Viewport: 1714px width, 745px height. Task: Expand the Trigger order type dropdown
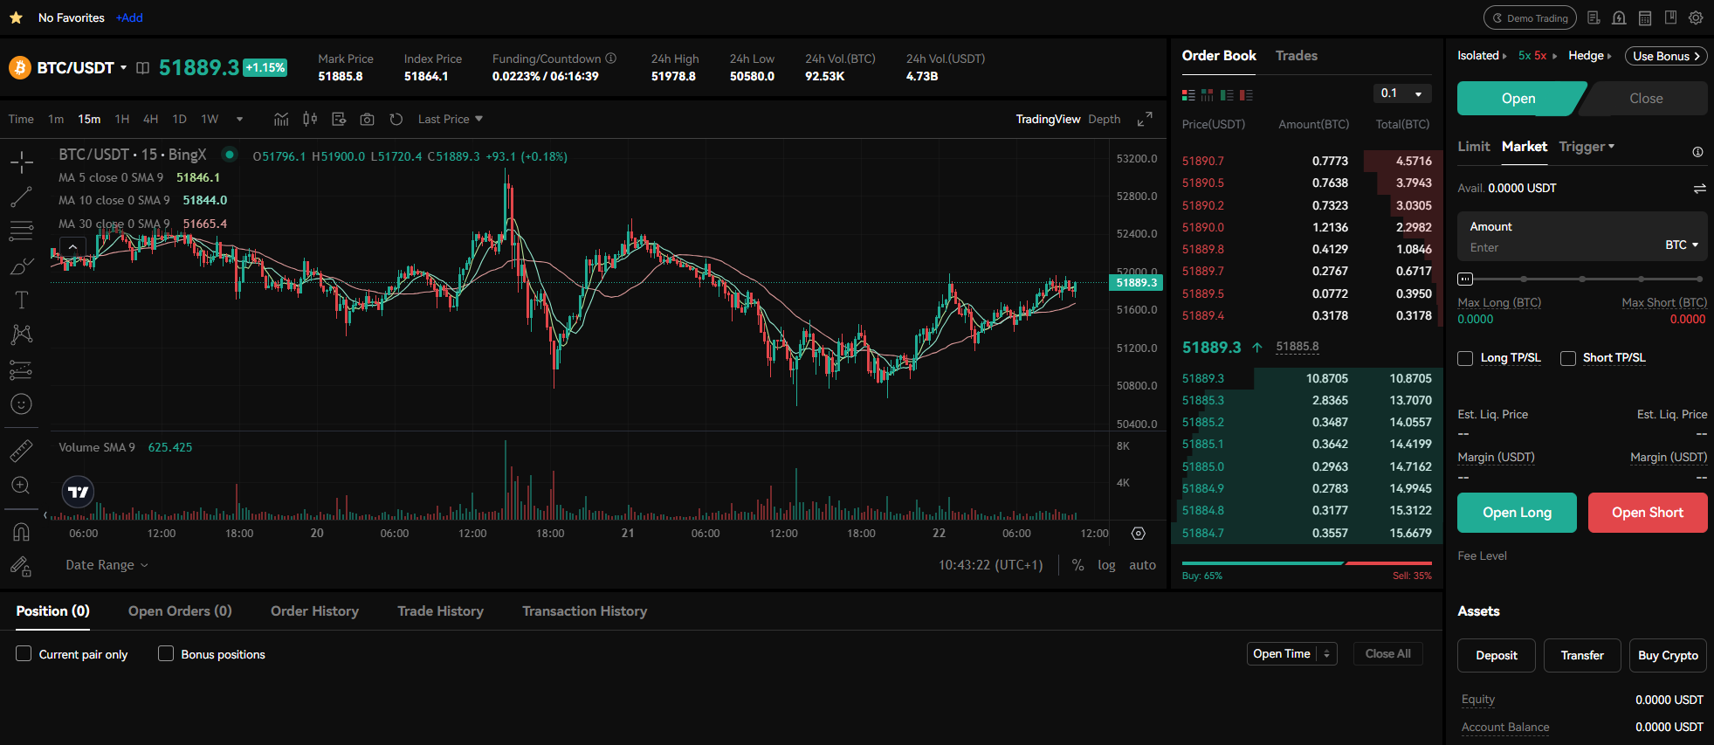click(x=1587, y=147)
